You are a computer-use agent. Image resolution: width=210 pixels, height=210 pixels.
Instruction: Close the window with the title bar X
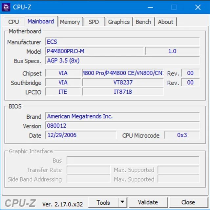tap(198, 7)
